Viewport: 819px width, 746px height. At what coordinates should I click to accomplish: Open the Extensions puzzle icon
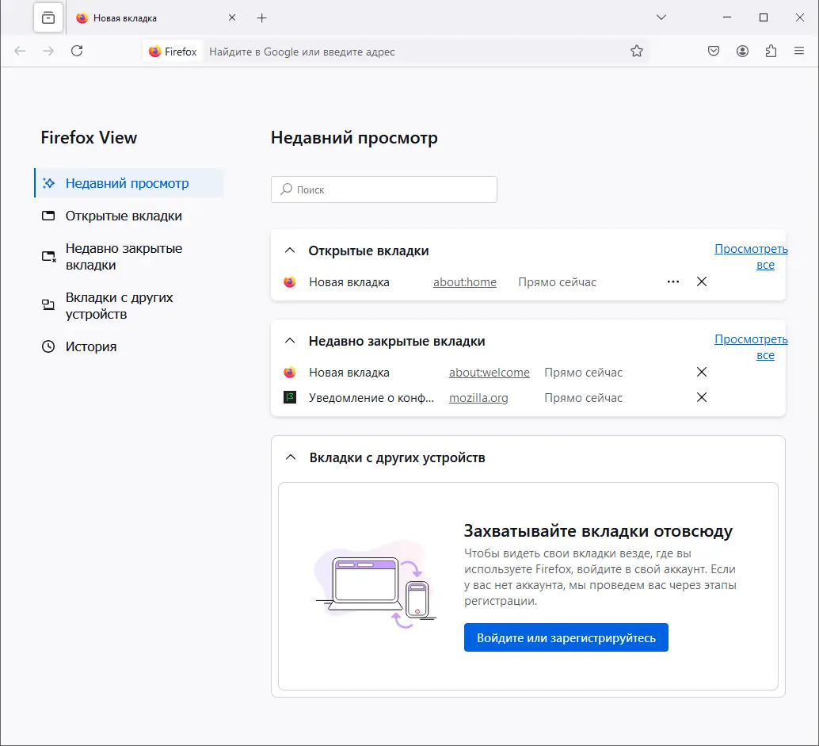tap(771, 52)
